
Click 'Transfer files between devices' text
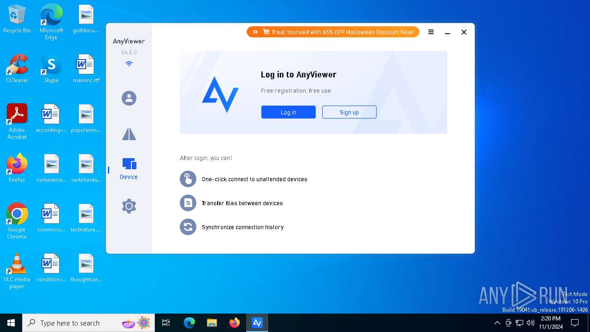(x=242, y=203)
